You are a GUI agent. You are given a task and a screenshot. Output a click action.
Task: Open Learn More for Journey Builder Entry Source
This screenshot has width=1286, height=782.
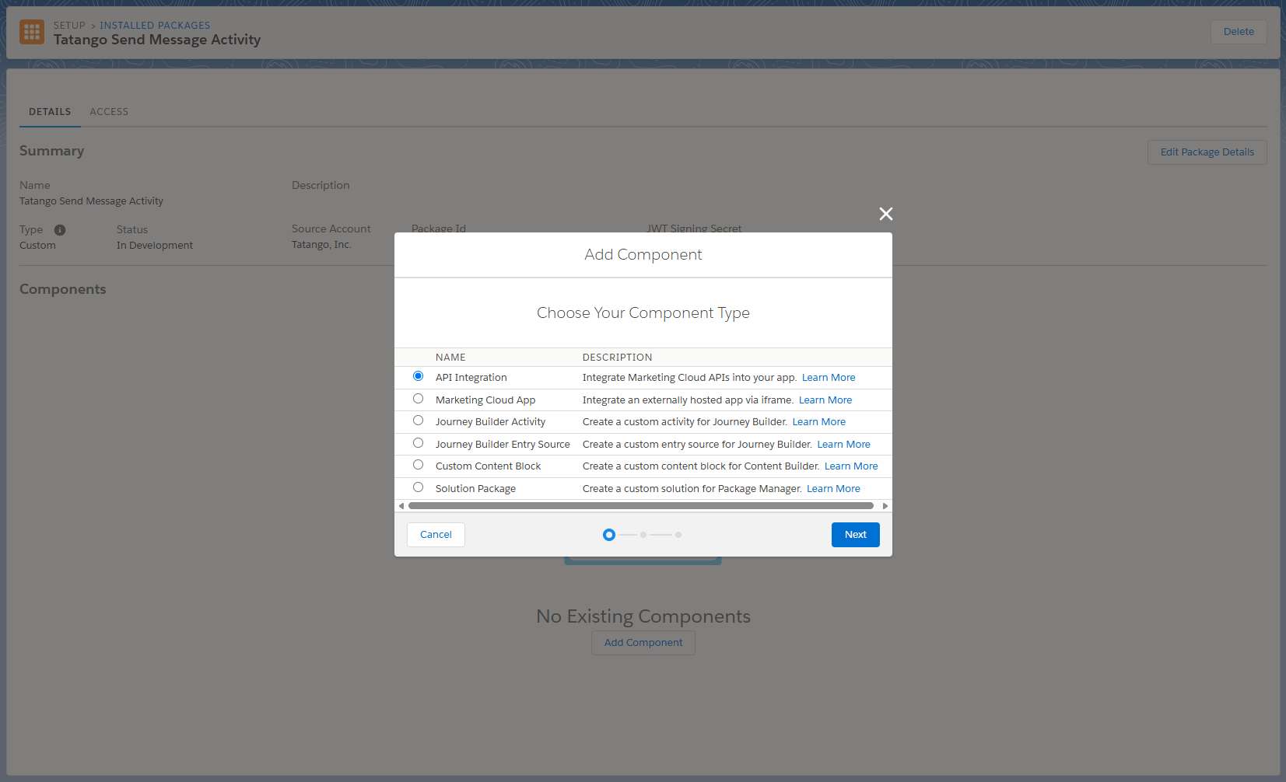tap(844, 445)
